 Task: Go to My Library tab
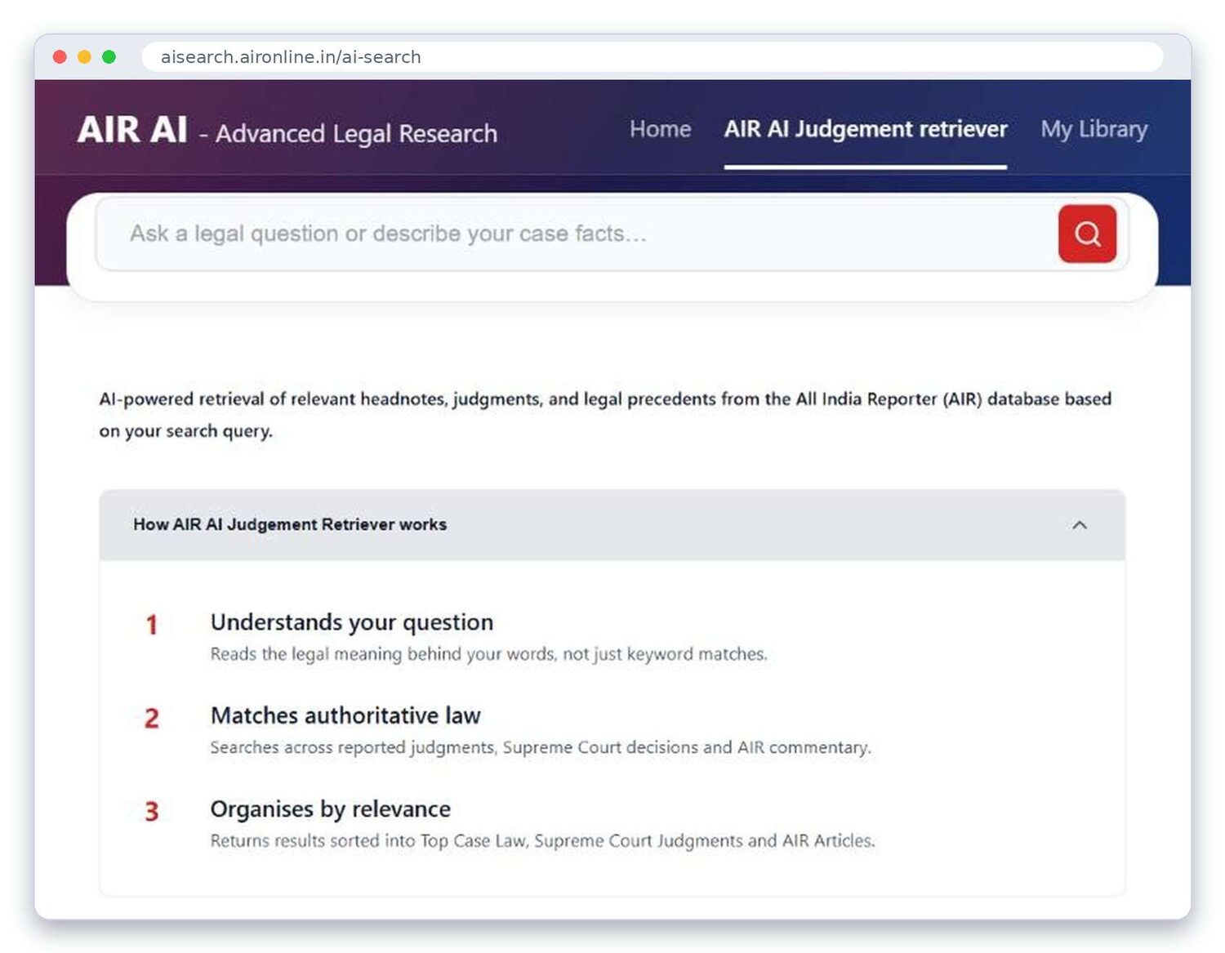tap(1094, 129)
